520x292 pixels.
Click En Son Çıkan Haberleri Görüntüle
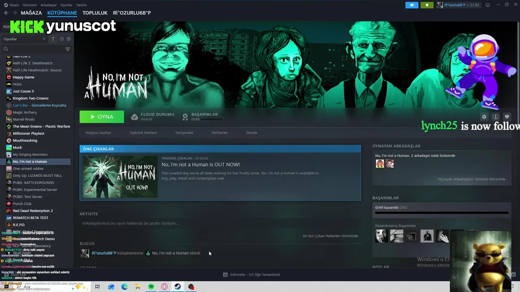[330, 236]
